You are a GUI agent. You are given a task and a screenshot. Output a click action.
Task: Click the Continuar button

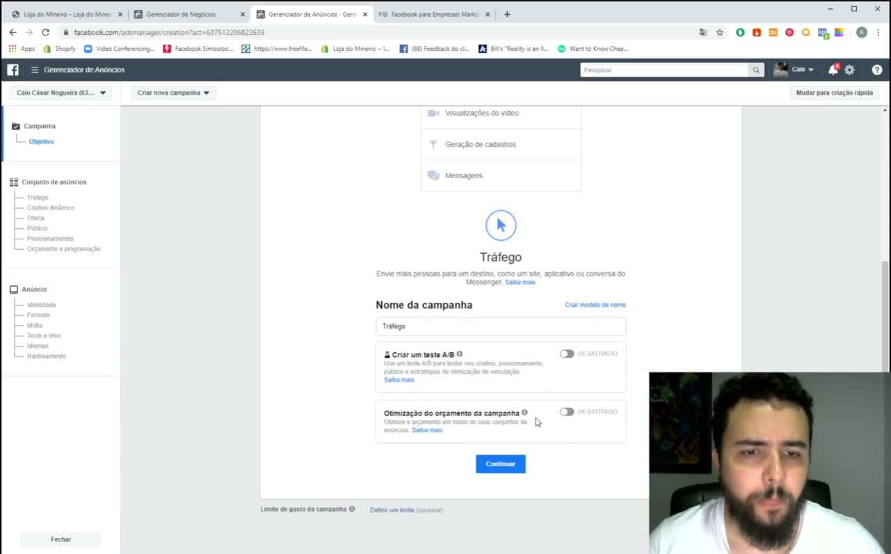coord(501,464)
